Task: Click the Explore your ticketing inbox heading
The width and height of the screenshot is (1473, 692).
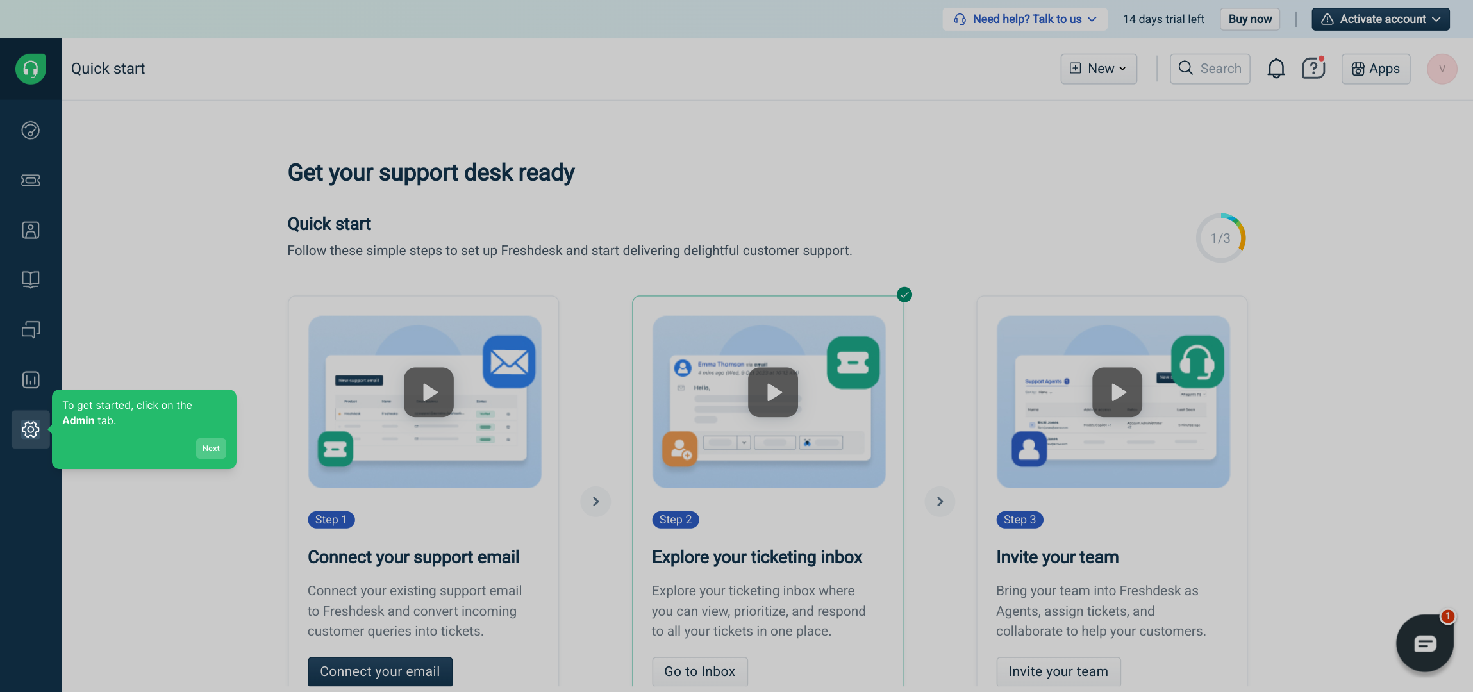Action: coord(757,557)
